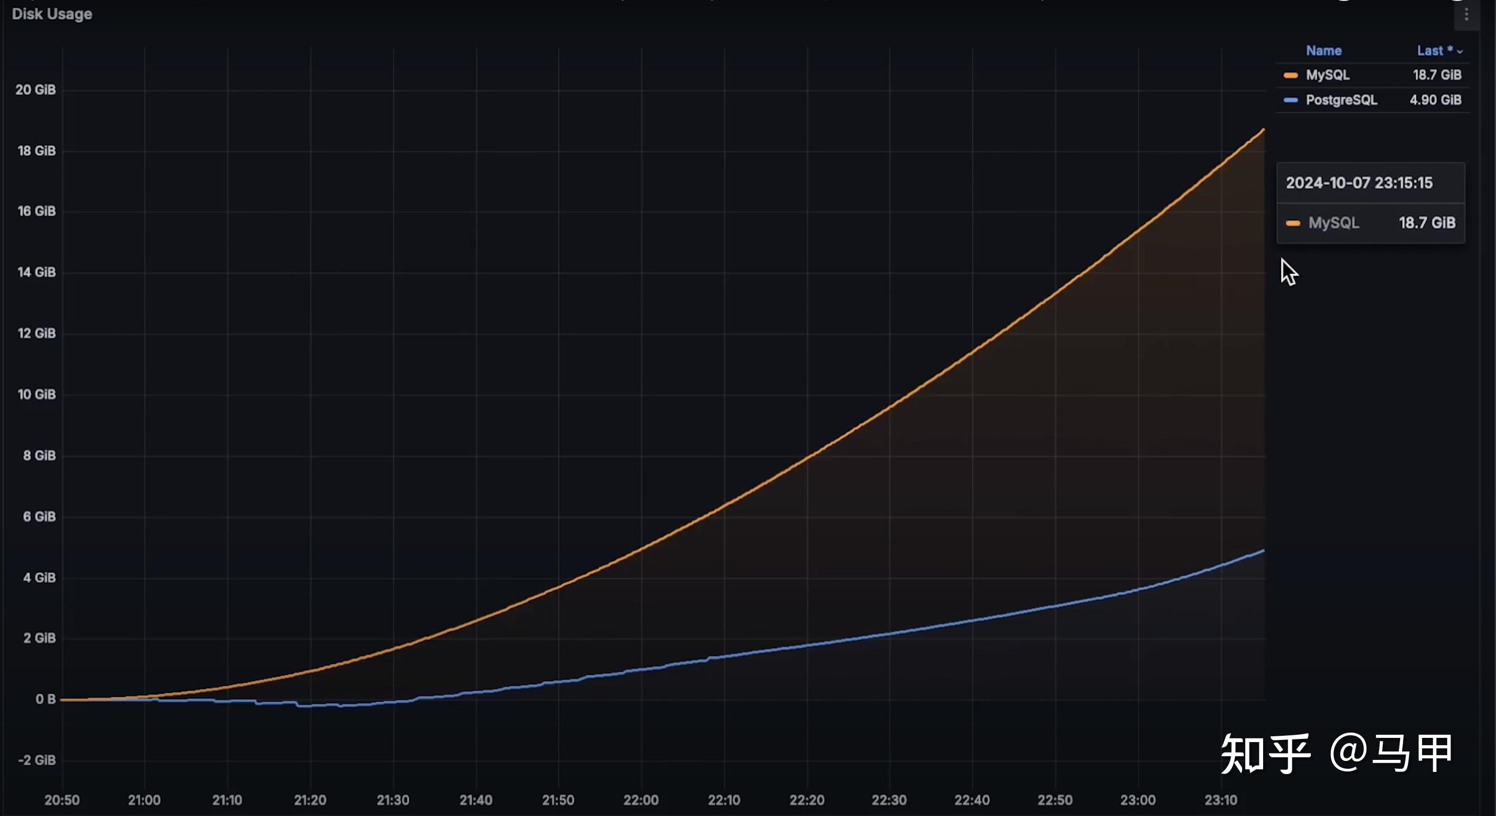Toggle MySQL series visibility in legend
The image size is (1496, 816).
click(1328, 75)
